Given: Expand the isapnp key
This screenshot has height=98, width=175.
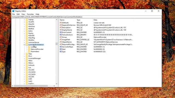Looking at the screenshot, I should tap(24, 20).
